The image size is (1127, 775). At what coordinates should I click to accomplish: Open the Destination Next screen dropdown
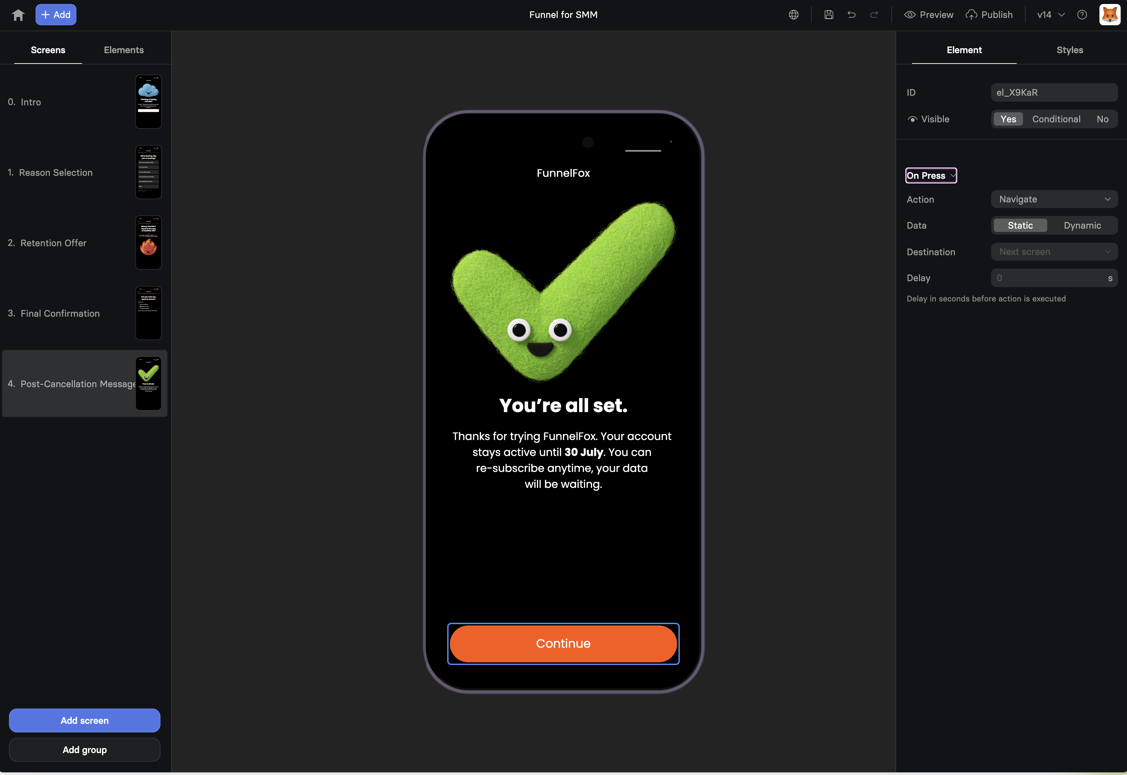point(1054,252)
